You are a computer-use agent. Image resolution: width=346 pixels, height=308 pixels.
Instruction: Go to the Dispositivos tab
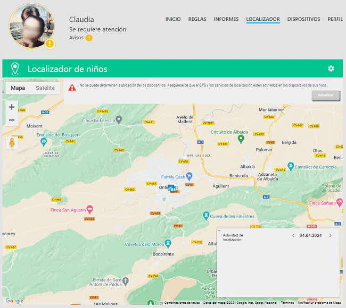click(x=303, y=19)
